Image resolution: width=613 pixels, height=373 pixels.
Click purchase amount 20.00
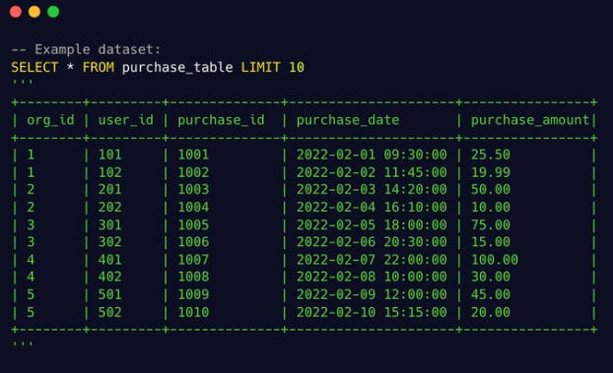[490, 312]
